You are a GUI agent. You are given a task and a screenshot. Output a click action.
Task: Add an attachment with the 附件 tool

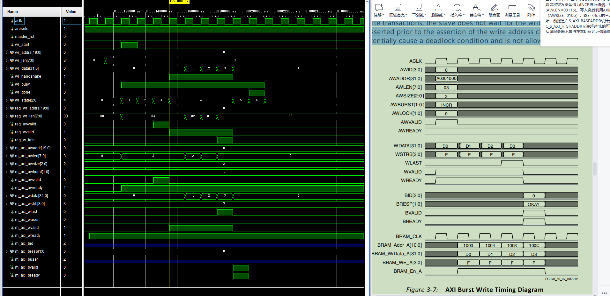pos(531,8)
